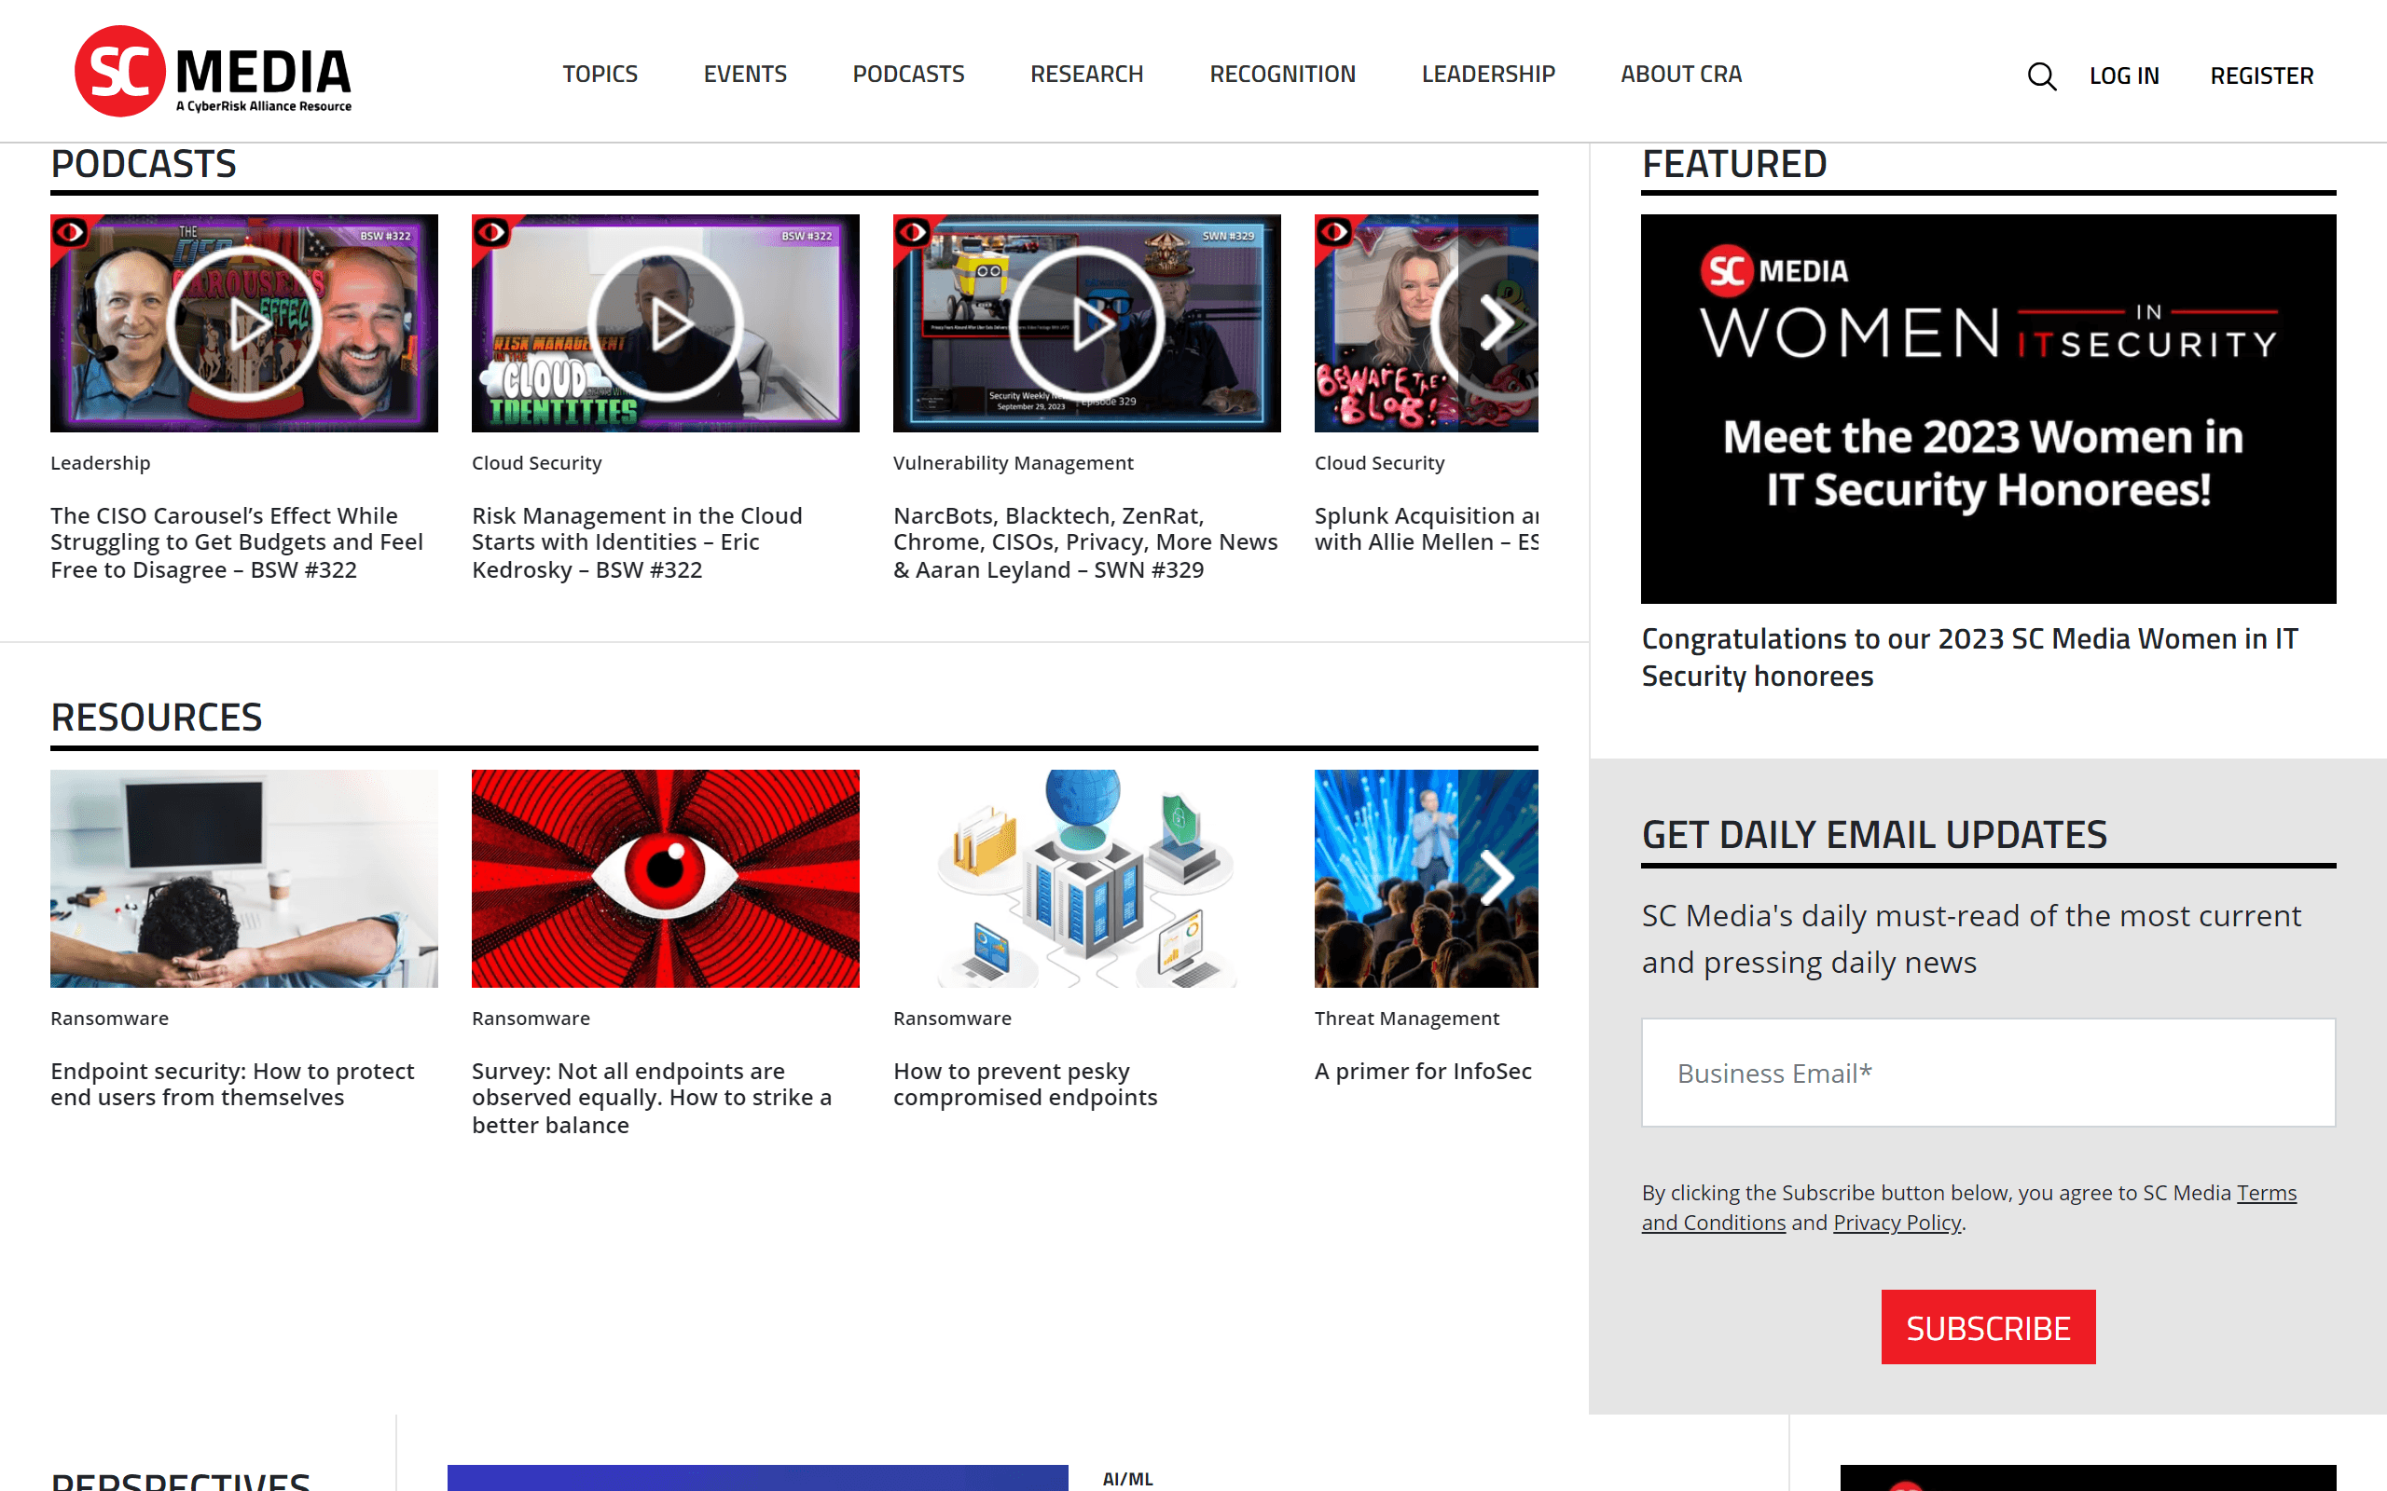Open the Women in IT Security banner
Image resolution: width=2387 pixels, height=1491 pixels.
pos(1988,408)
